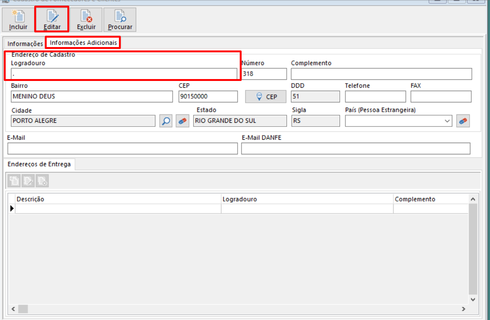This screenshot has height=320, width=490.
Task: Click the Descrição column header
Action: point(118,199)
